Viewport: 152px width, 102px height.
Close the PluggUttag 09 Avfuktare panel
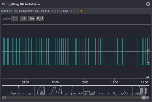click(148, 4)
